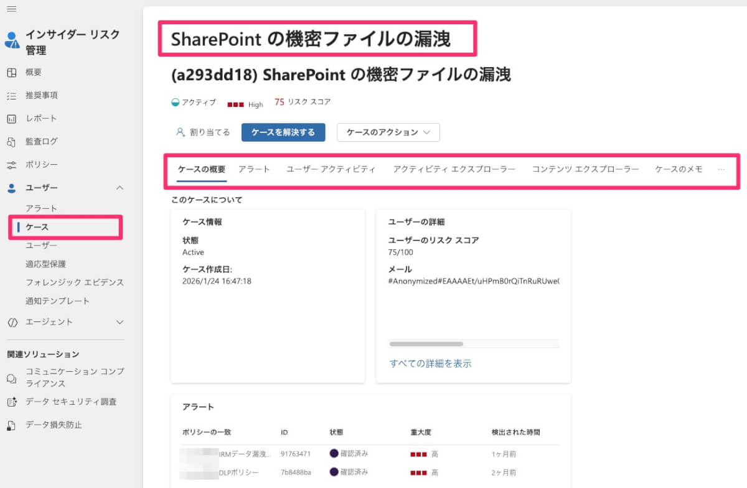Select アラート under ユーザー in sidebar
Viewport: 747px width, 488px height.
point(41,208)
